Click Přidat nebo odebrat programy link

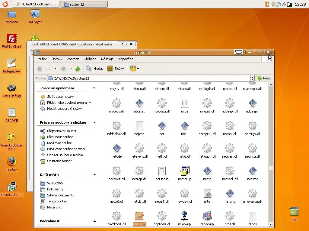pos(69,103)
